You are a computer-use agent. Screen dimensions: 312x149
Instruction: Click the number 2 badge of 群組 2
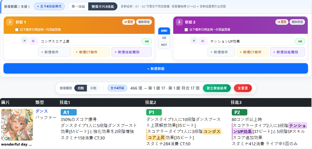(x=179, y=22)
